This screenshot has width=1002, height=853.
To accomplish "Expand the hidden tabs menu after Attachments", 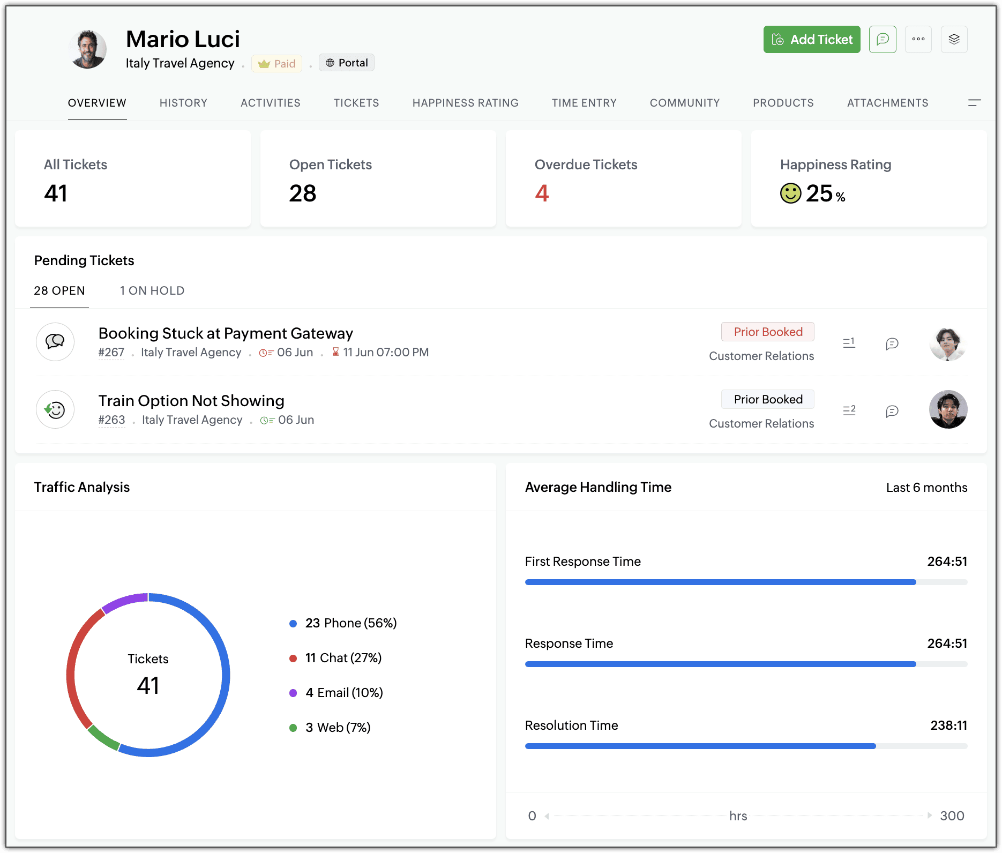I will (x=974, y=103).
